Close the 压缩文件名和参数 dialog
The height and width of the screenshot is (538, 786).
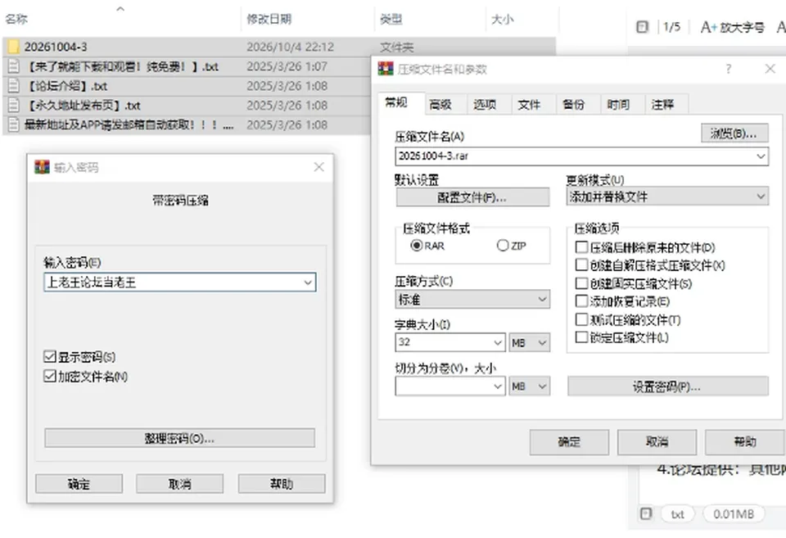click(x=770, y=69)
